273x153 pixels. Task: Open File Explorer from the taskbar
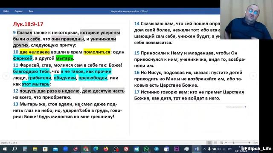tap(35, 149)
